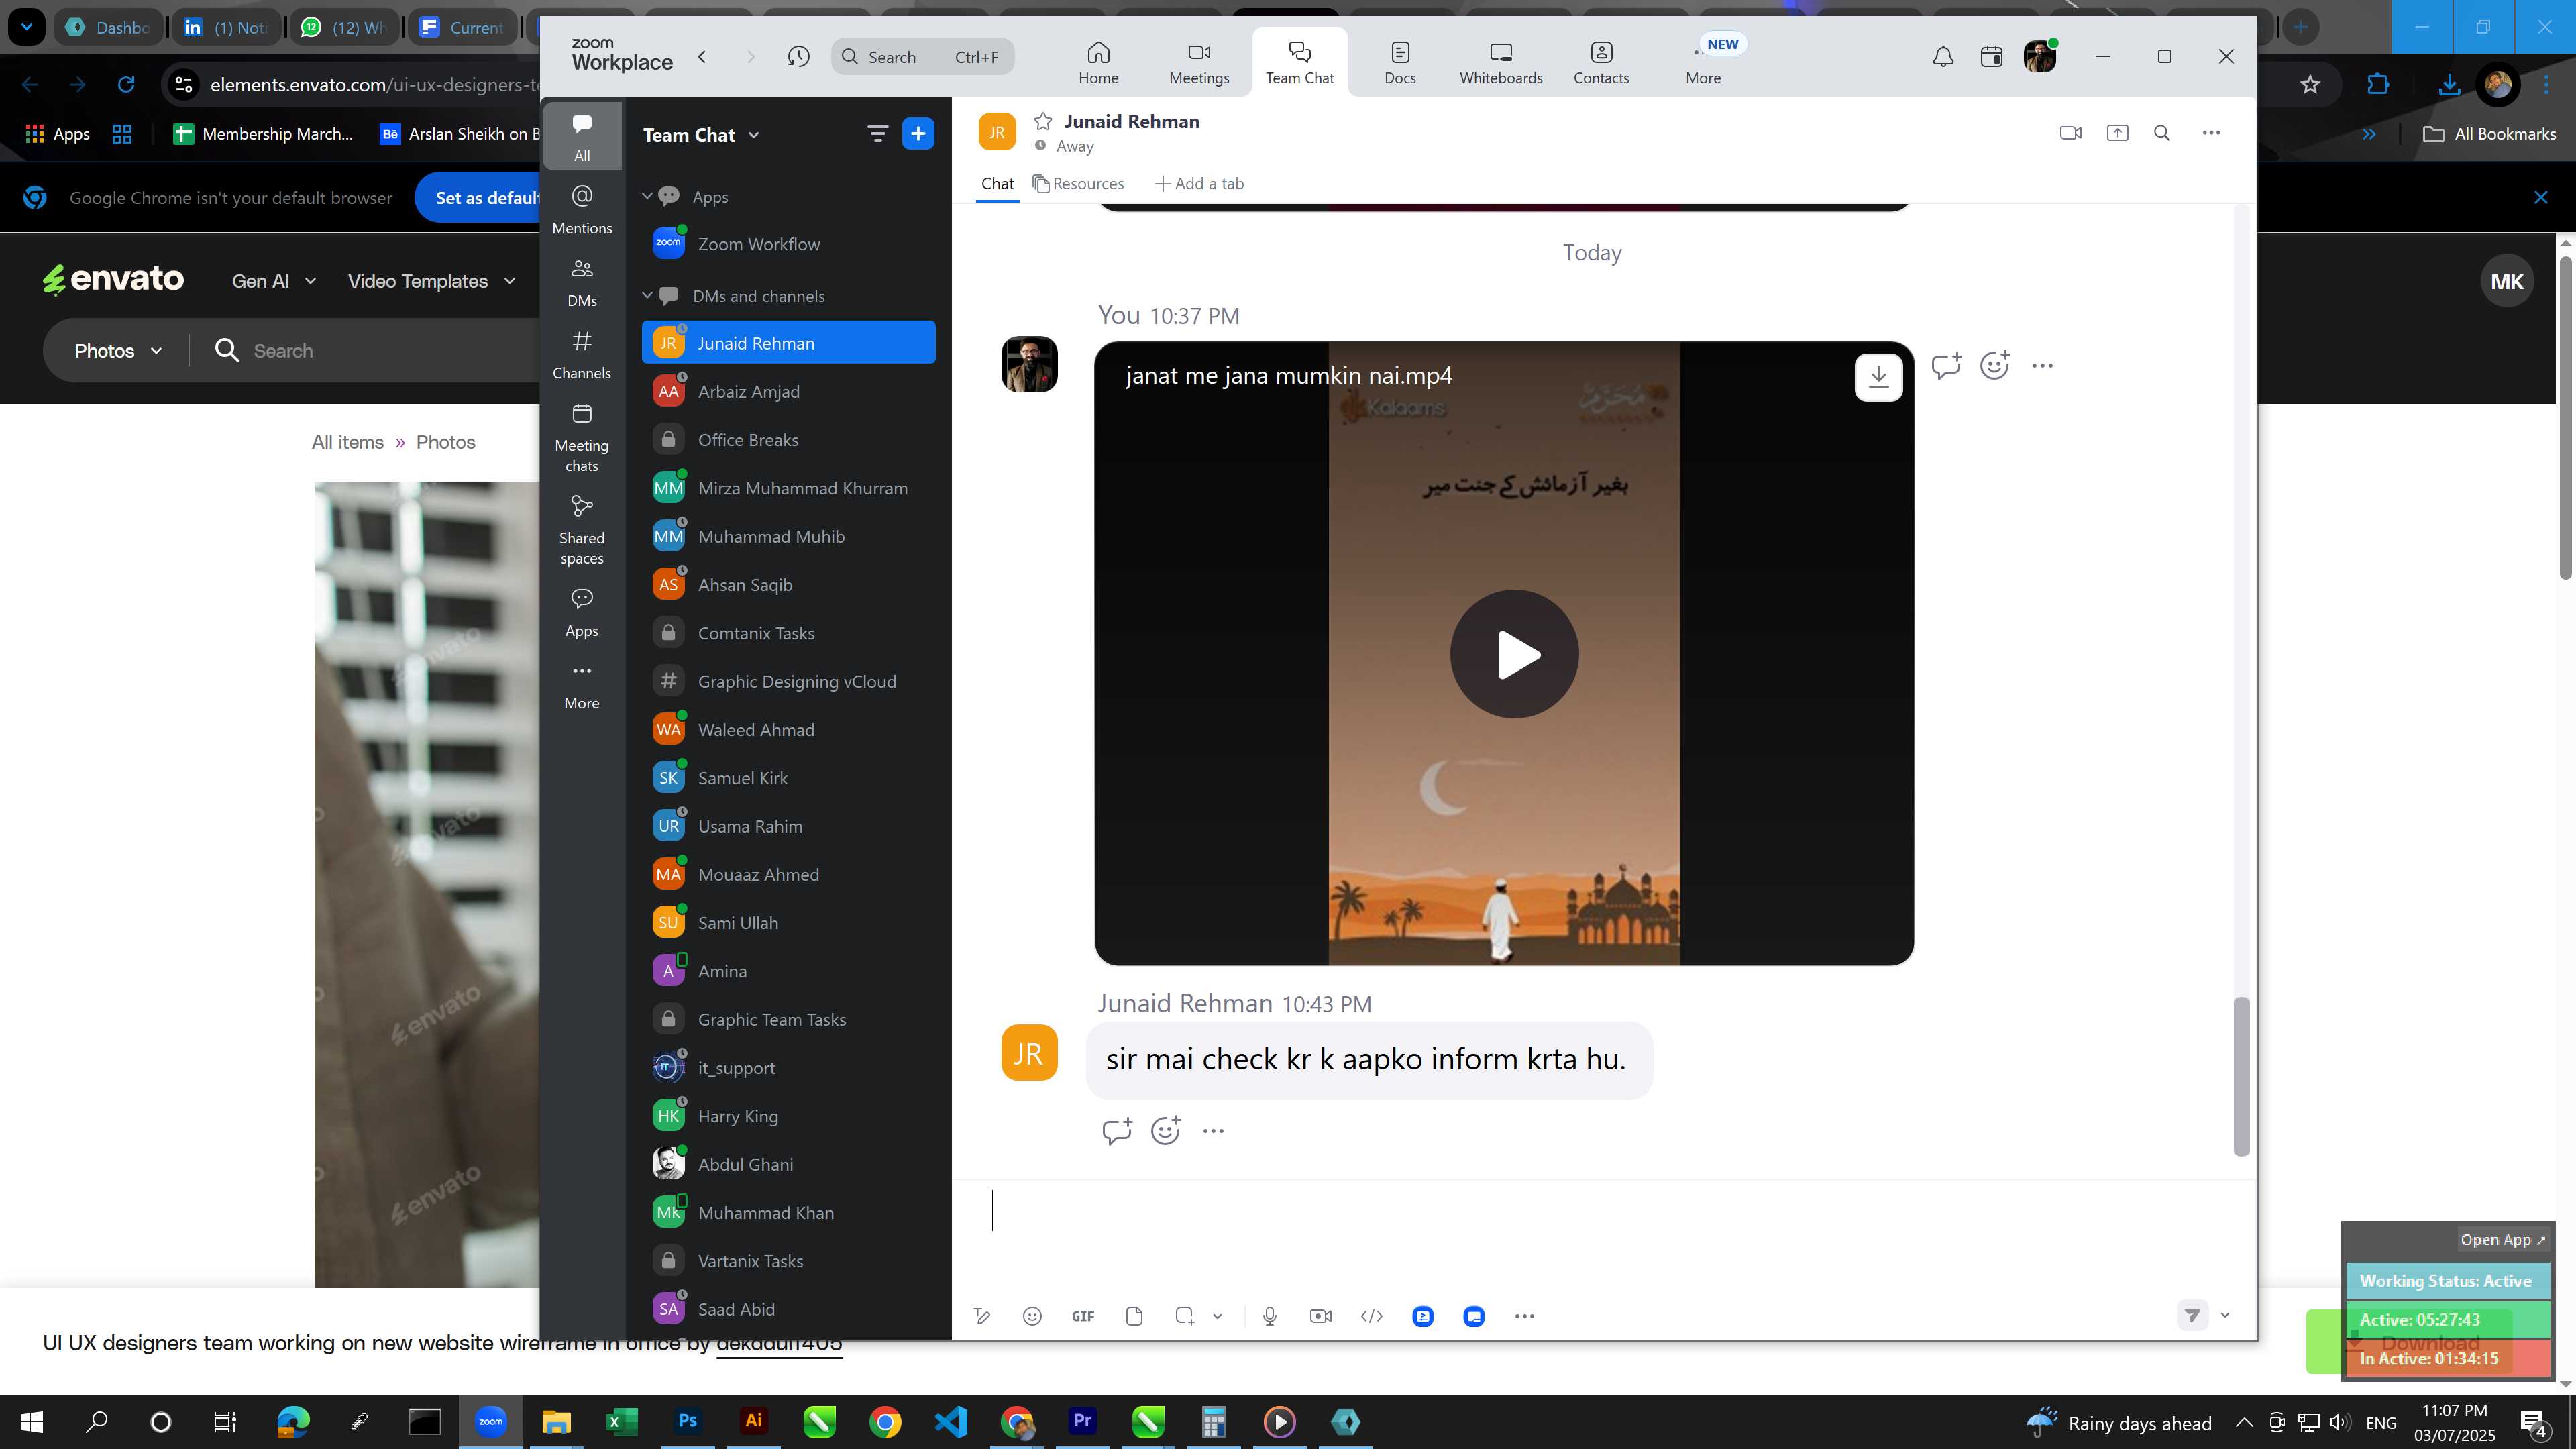
Task: Open Apps section in left sidebar
Action: (582, 612)
